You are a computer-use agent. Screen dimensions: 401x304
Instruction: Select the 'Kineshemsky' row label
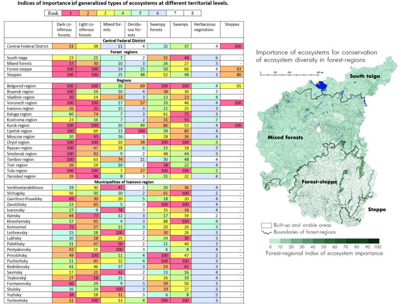point(18,221)
